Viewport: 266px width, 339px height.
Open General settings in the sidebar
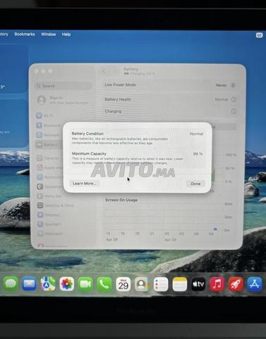(x=48, y=158)
